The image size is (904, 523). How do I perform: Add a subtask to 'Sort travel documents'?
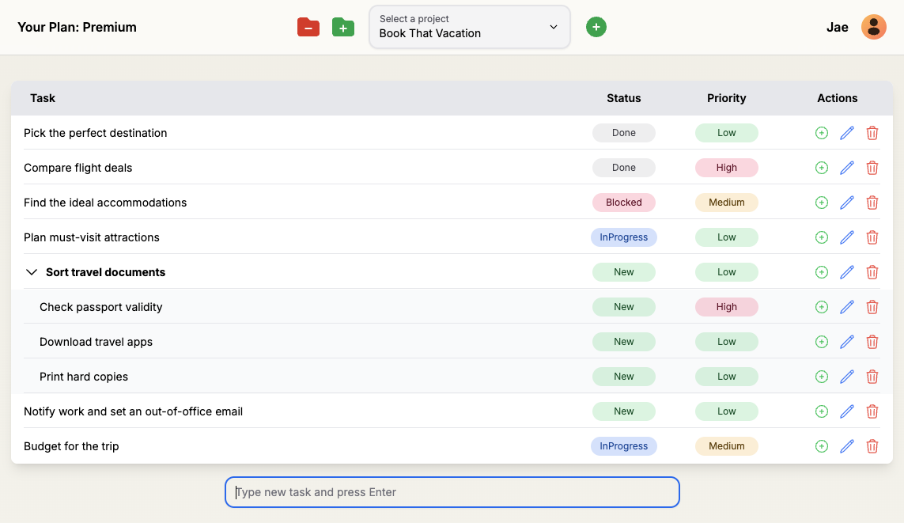point(821,271)
